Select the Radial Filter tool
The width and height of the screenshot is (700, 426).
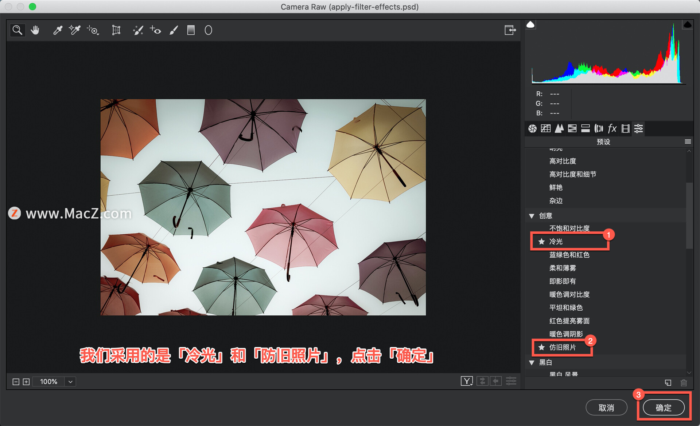(x=208, y=30)
